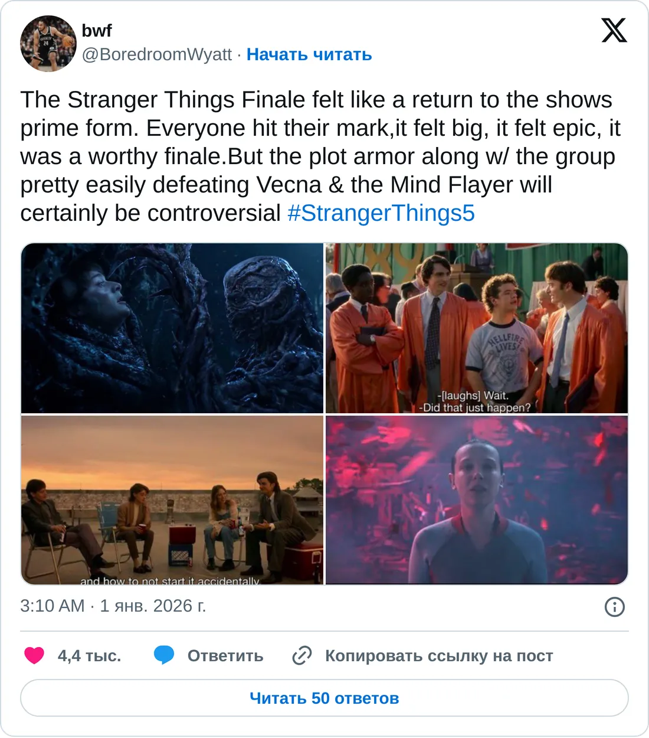Click the @BoredroomWyatt handle
This screenshot has height=738, width=649.
[x=157, y=54]
